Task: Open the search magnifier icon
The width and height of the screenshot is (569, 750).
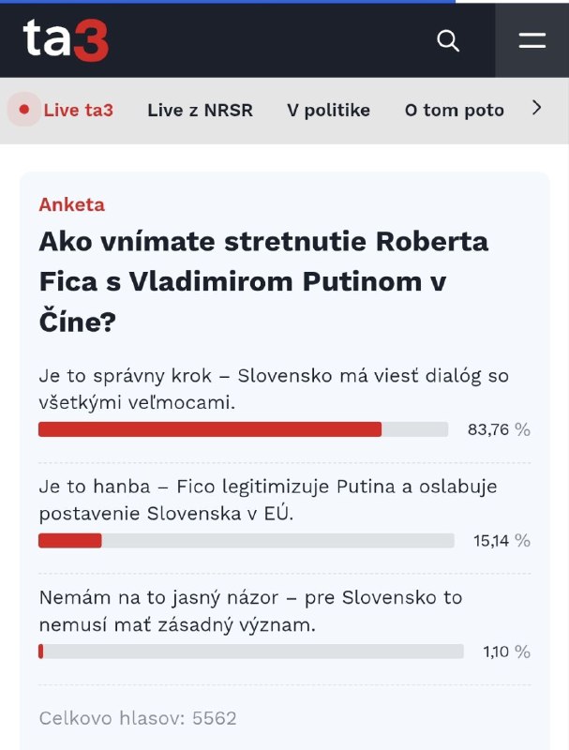Action: [x=448, y=40]
